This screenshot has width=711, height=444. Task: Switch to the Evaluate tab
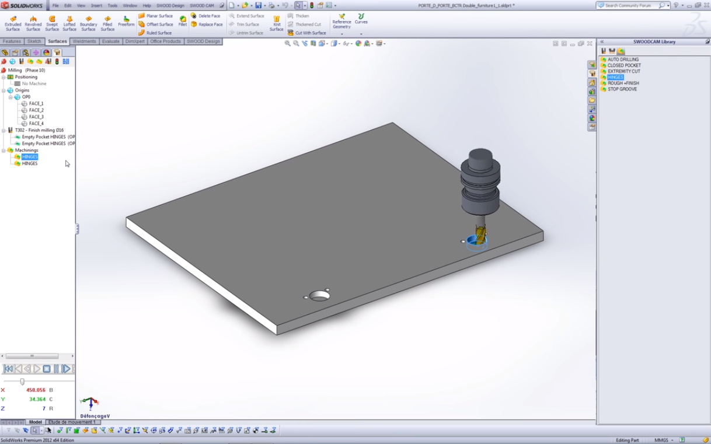tap(110, 41)
